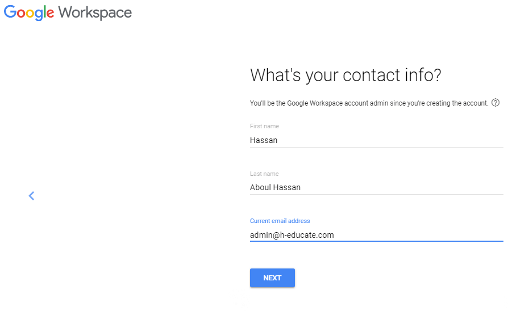Click the blue capital G of Google
Screen dimensions: 508x315
[11, 12]
